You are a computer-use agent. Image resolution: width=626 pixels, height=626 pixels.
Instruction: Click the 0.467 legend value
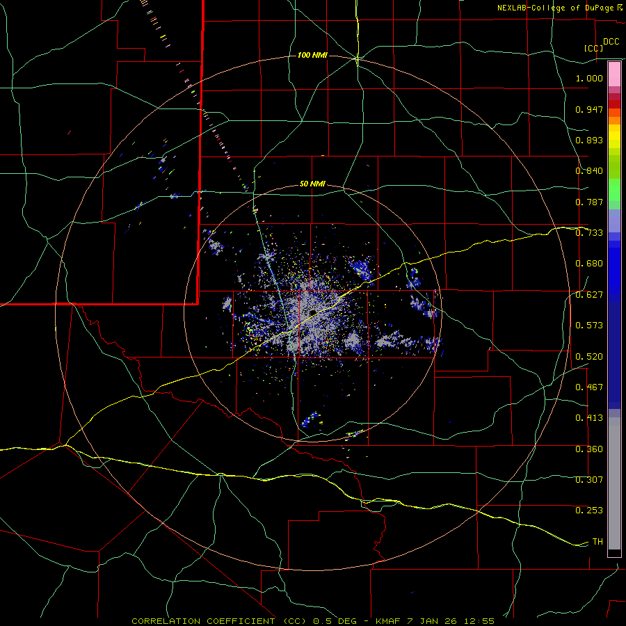tap(589, 387)
